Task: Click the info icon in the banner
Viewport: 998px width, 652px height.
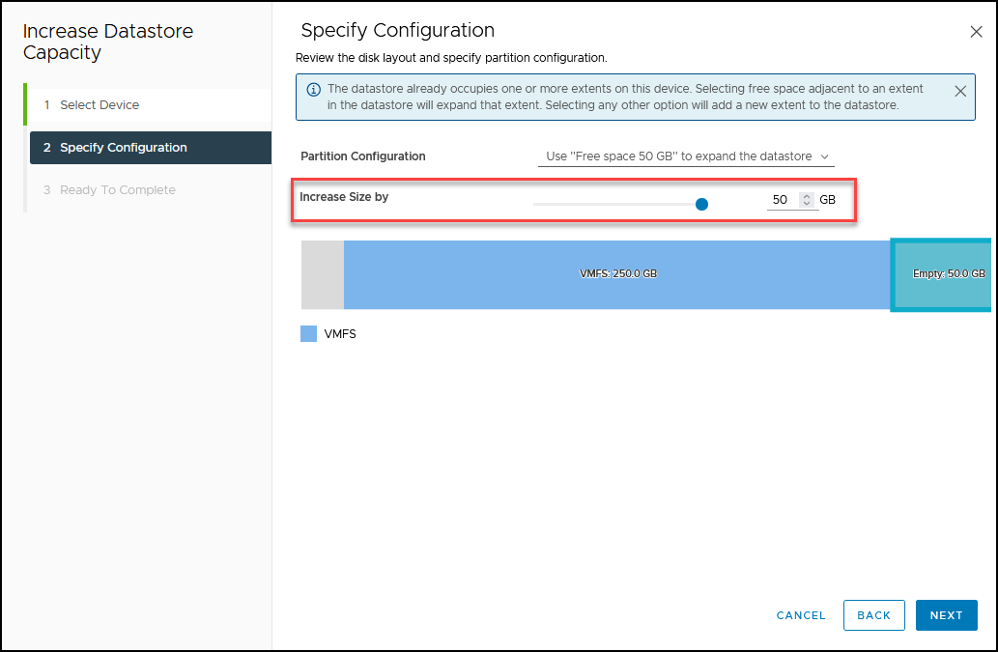Action: 314,90
